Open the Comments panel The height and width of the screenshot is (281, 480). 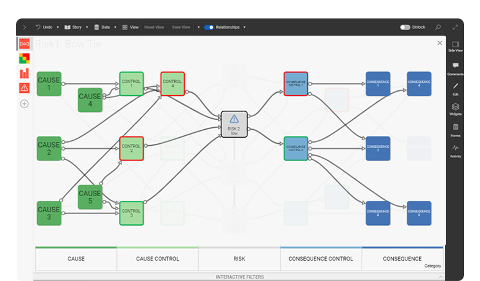[x=455, y=68]
